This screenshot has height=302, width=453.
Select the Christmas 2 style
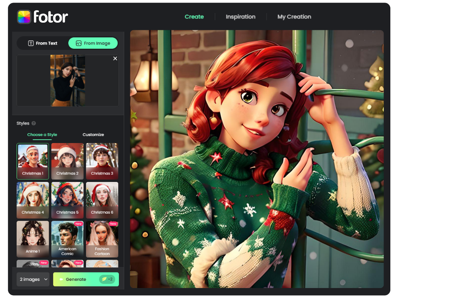click(67, 161)
